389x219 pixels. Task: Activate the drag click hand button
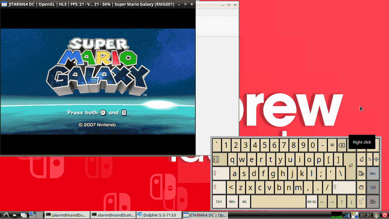361,187
